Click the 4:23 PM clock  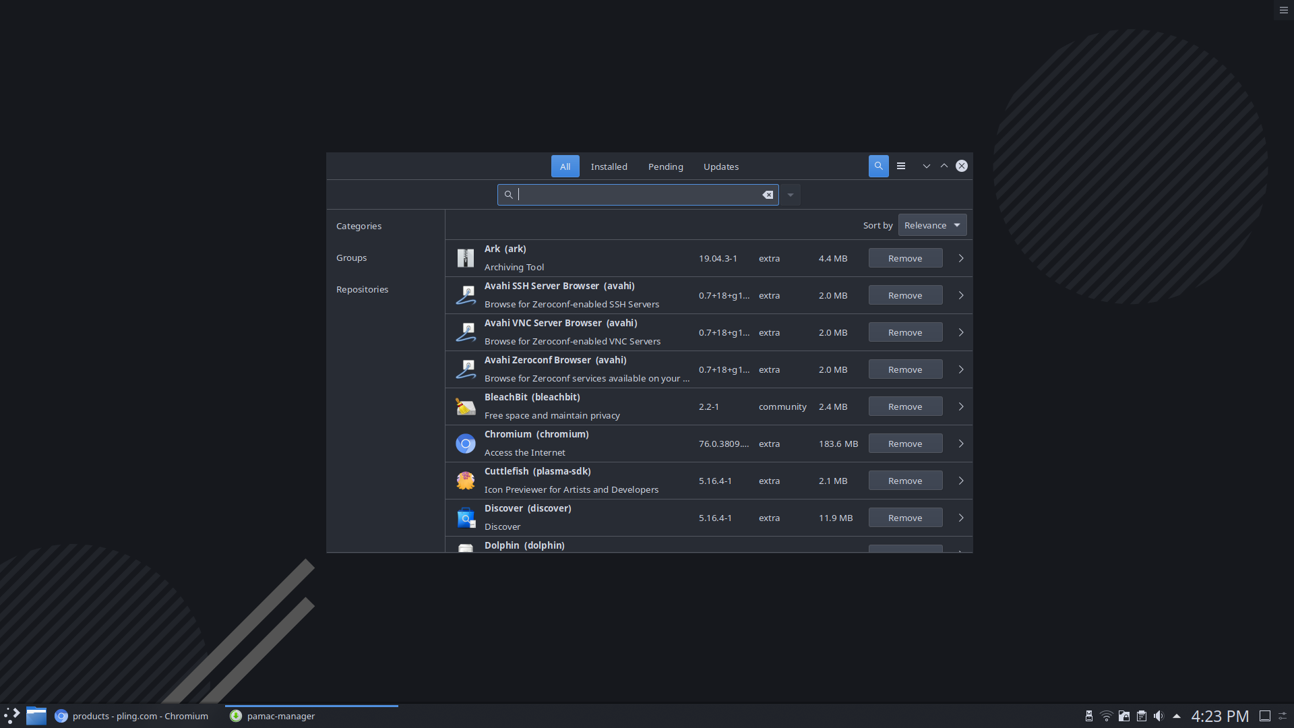(x=1220, y=716)
